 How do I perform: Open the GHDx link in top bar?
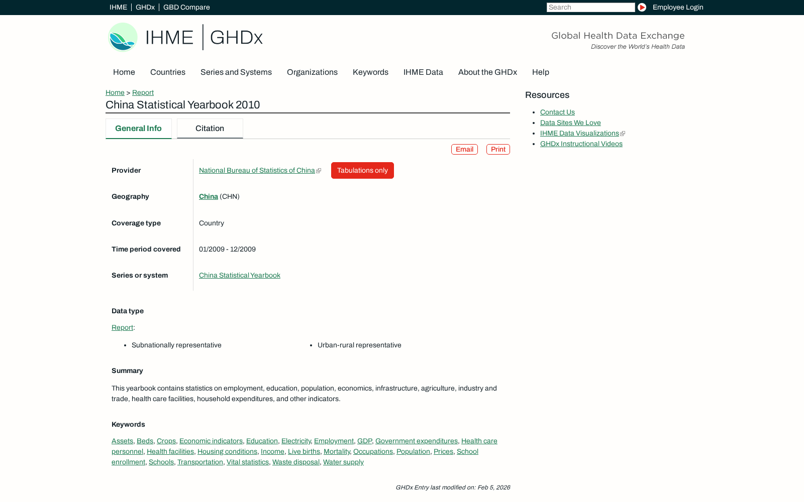(145, 7)
